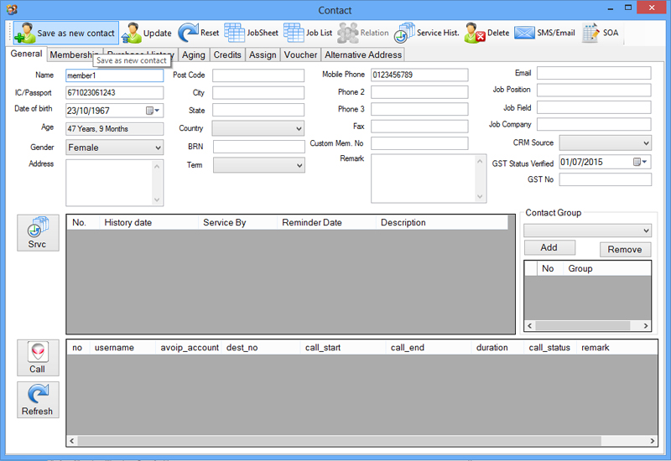
Task: Click the Phone 2 input field
Action: (419, 92)
